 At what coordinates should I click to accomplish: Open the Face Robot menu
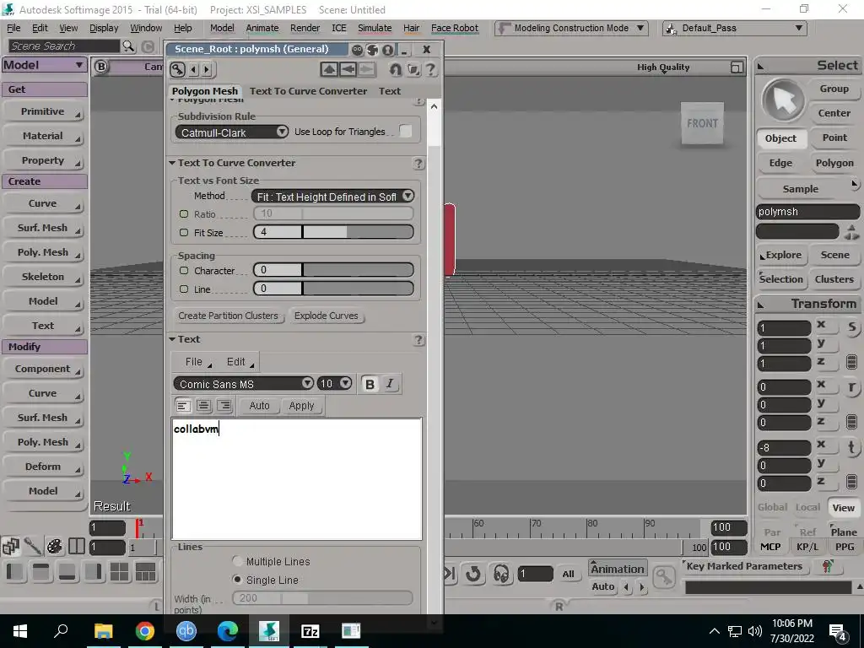point(455,28)
